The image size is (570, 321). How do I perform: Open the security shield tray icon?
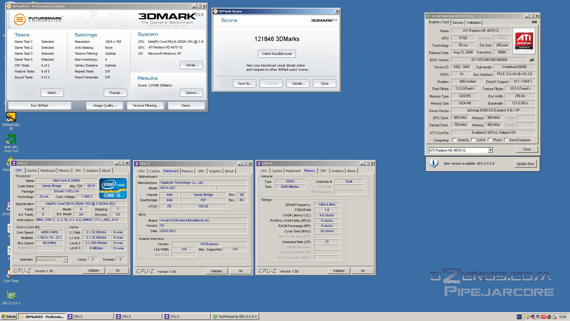click(527, 317)
